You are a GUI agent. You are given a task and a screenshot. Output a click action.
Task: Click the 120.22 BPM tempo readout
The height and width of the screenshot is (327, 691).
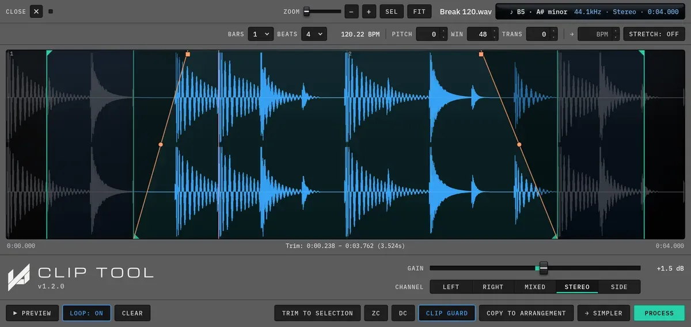pos(360,34)
